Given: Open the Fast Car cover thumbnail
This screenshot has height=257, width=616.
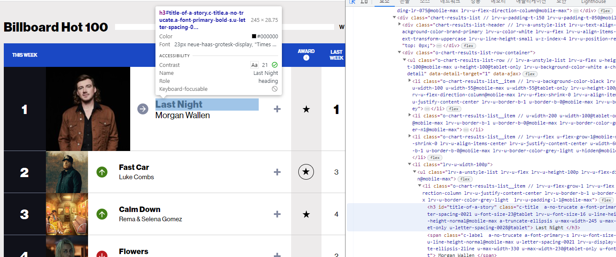Looking at the screenshot, I should pyautogui.click(x=67, y=172).
